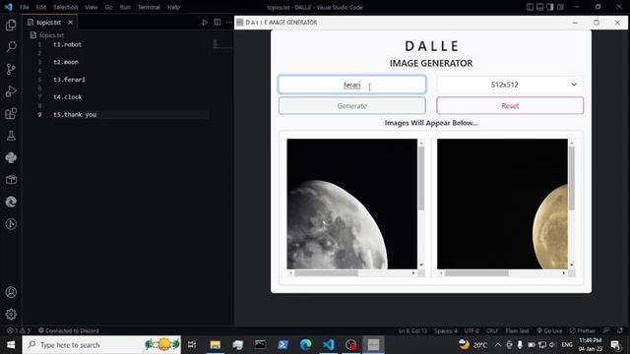Viewport: 630px width, 354px height.
Task: Open the Selection menu
Action: click(x=66, y=7)
